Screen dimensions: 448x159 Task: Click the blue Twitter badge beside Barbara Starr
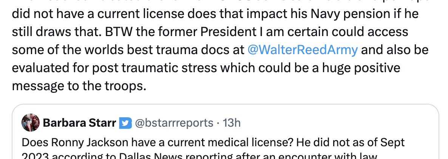coord(124,123)
